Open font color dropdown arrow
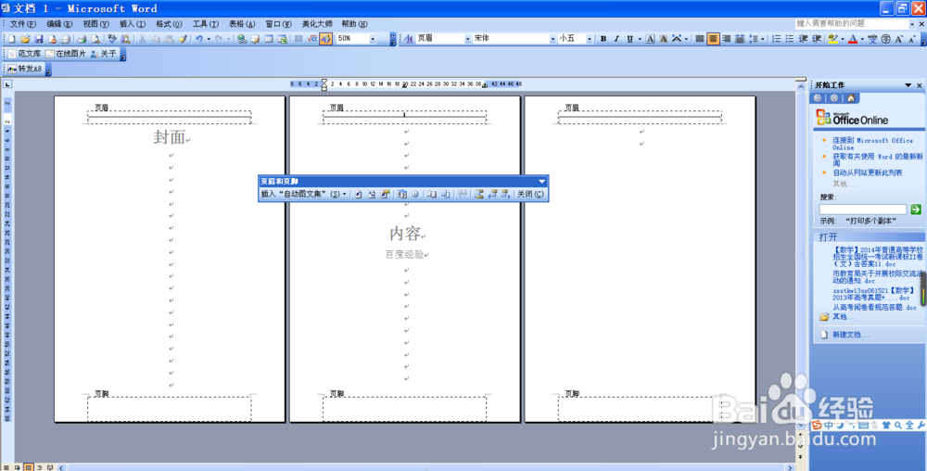 862,39
